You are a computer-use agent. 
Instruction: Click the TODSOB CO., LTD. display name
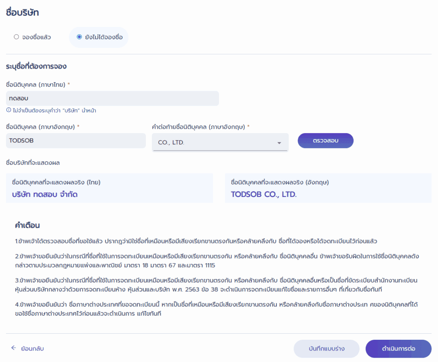tap(263, 194)
